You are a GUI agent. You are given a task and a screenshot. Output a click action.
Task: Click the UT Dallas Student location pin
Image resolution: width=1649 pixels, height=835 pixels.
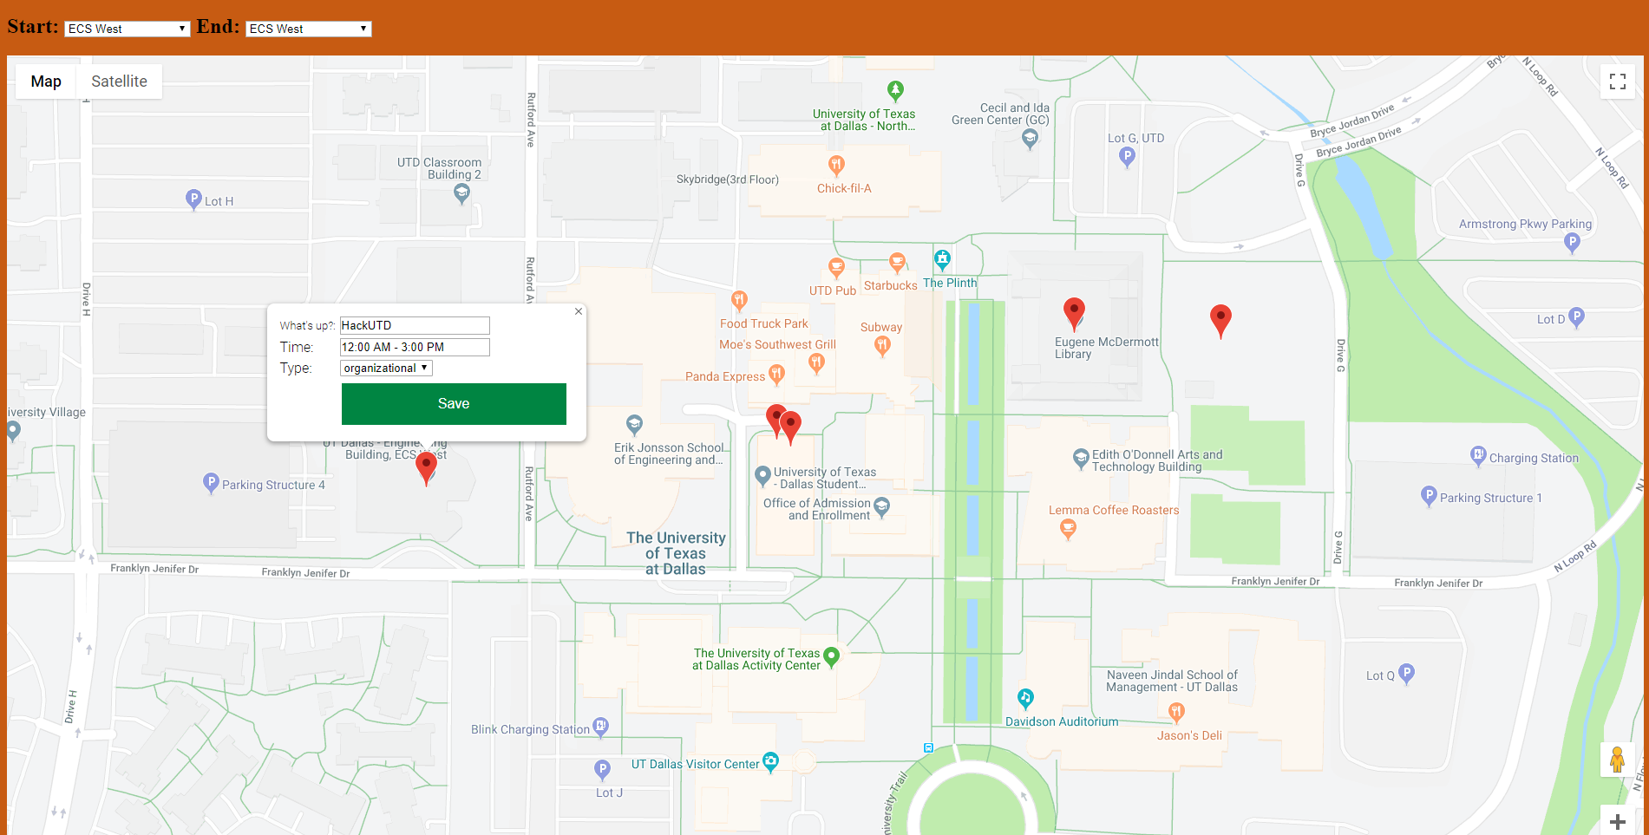click(x=762, y=476)
